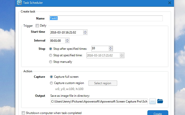Click the 'Task Scheduler' window title text

coord(33,3)
